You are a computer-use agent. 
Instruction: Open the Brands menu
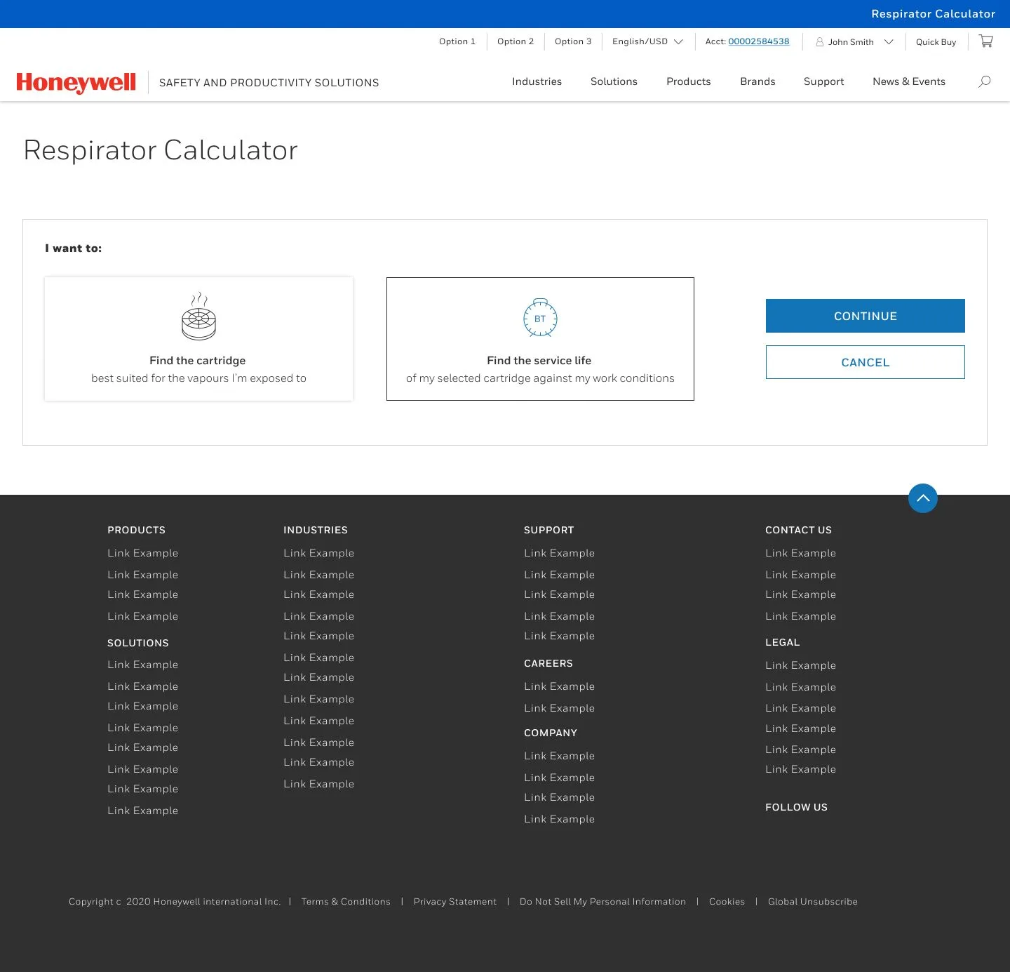click(x=757, y=81)
